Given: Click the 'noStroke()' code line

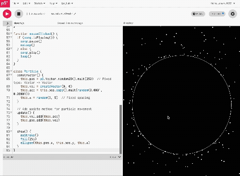Looking at the screenshot, I should [29, 136].
